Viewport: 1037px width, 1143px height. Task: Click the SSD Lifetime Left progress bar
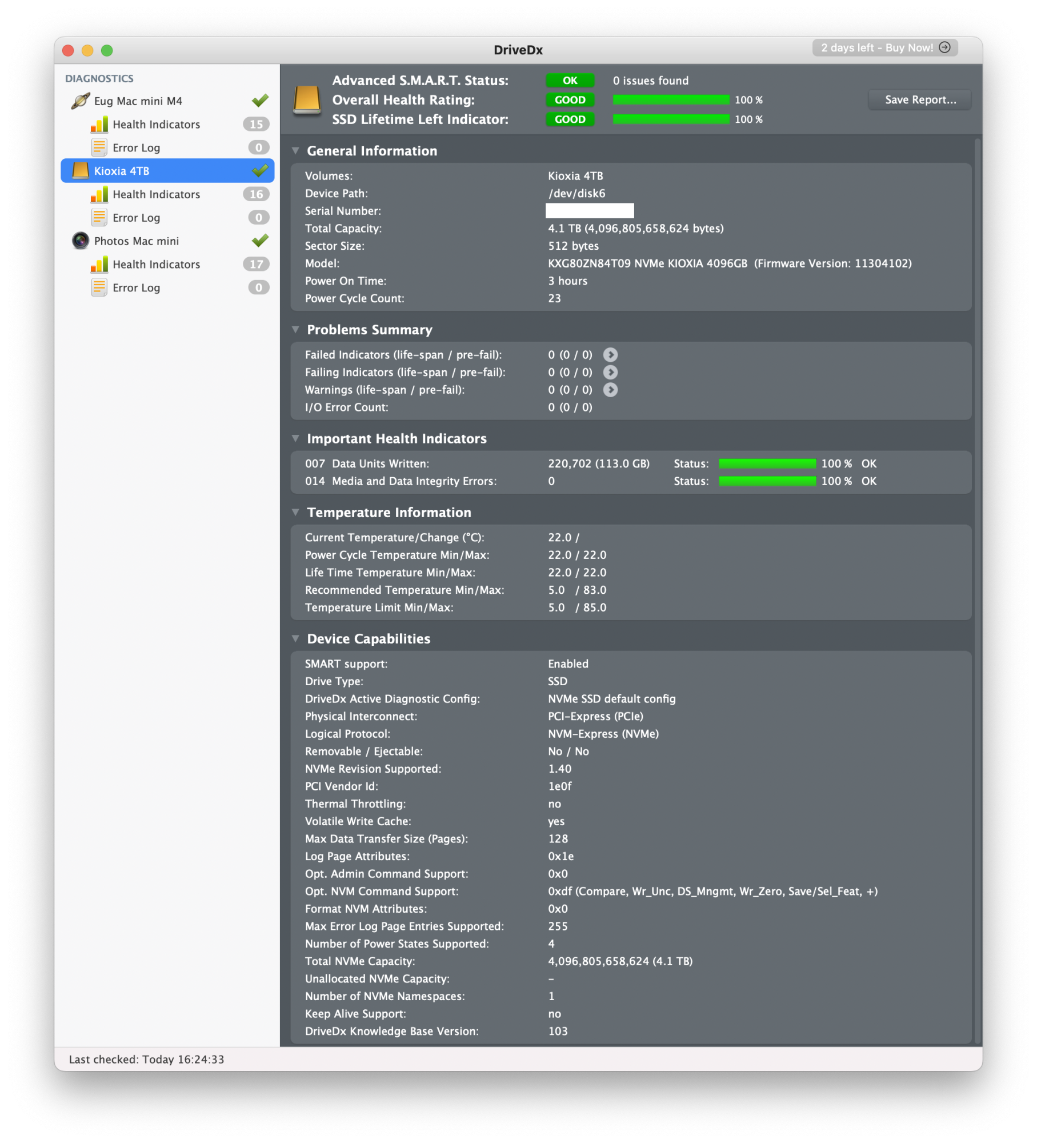coord(671,119)
